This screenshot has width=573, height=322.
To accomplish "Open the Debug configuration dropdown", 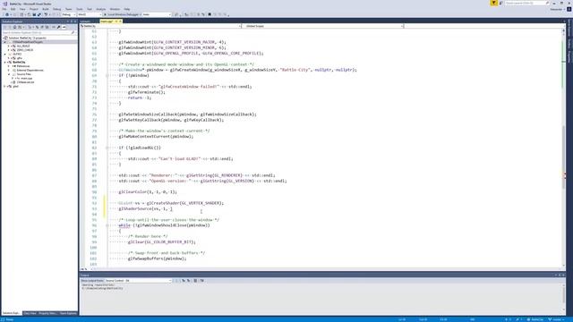I will tap(68, 14).
